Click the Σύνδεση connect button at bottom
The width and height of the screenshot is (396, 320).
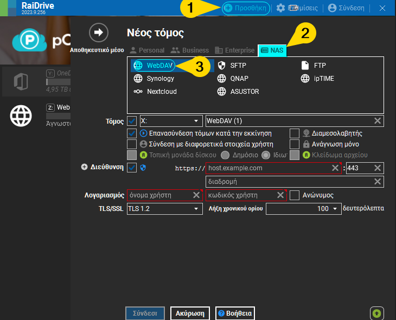(145, 313)
